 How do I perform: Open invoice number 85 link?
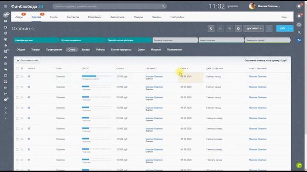click(x=29, y=76)
